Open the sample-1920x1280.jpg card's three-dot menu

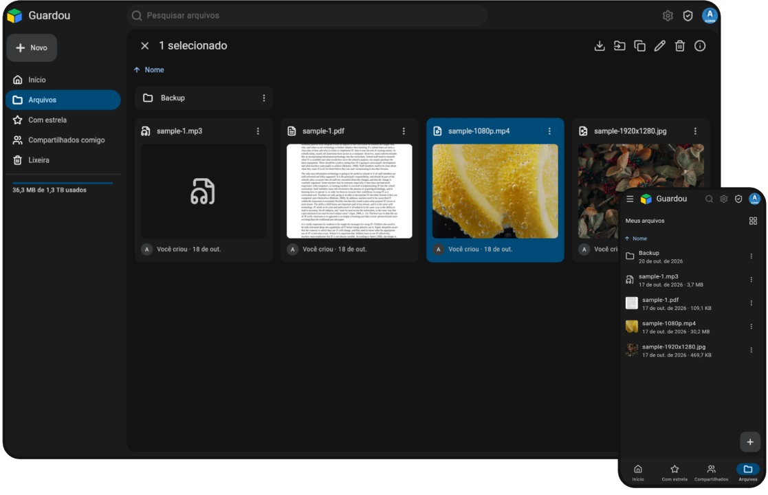[695, 131]
